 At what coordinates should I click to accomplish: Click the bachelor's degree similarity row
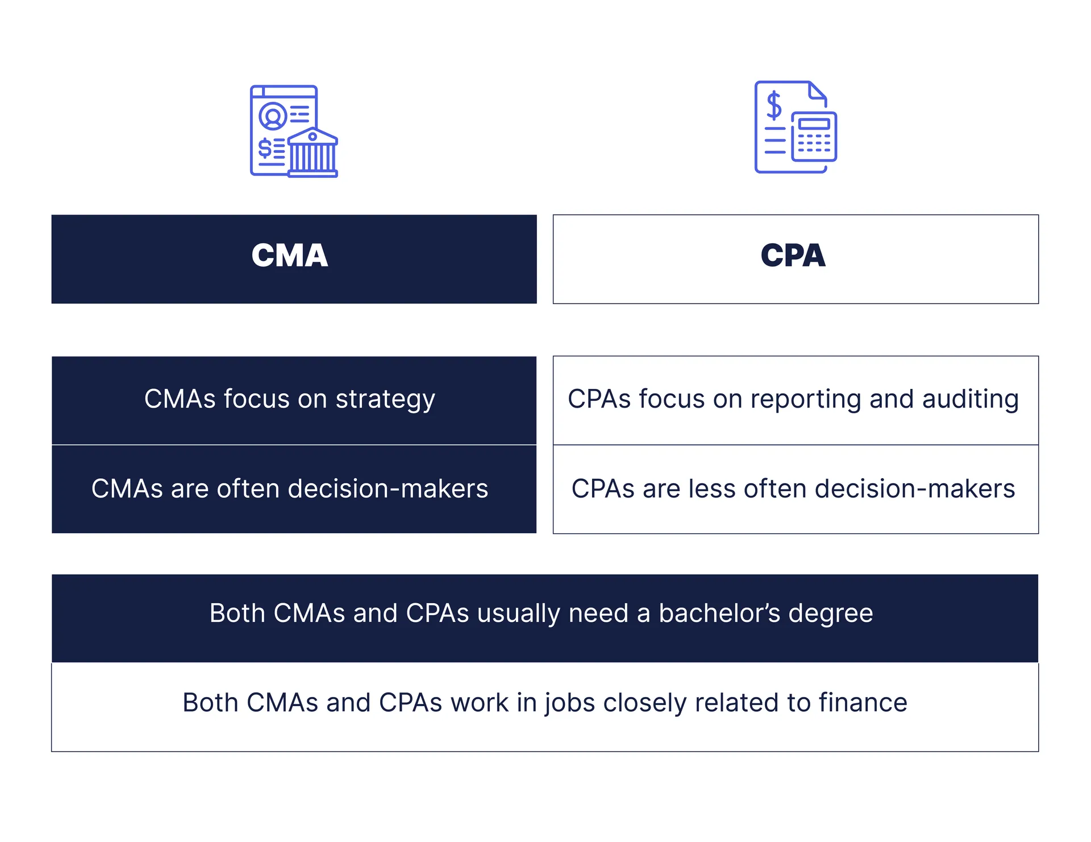coord(544,618)
